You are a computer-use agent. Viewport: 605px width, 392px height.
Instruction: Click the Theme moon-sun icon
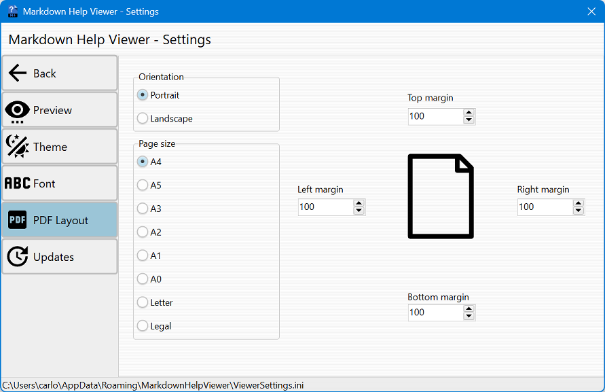tap(18, 146)
